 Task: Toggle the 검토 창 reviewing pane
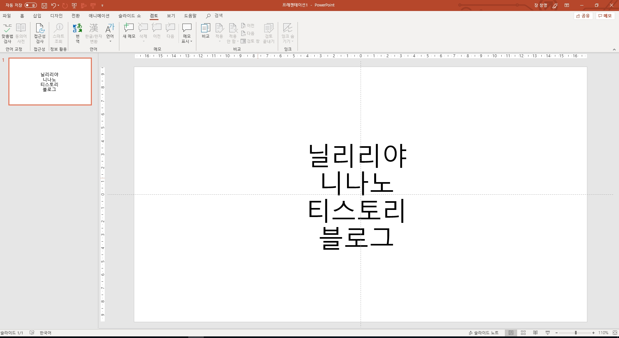coord(250,41)
